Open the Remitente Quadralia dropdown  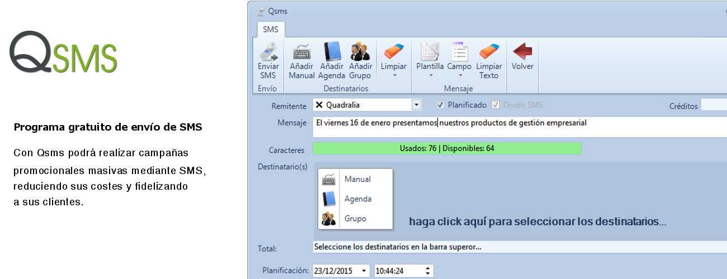(x=416, y=105)
